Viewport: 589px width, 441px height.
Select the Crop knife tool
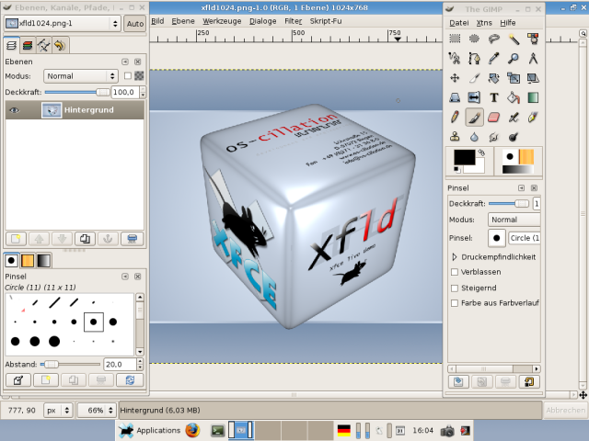click(x=474, y=78)
